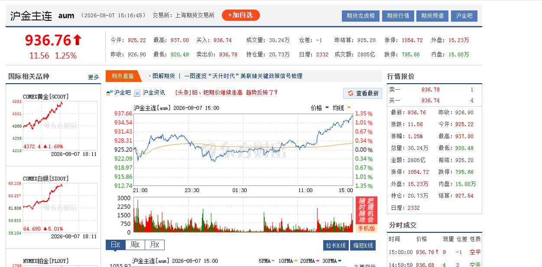
Task: Open 沪金资讯 link
Action: pyautogui.click(x=154, y=92)
